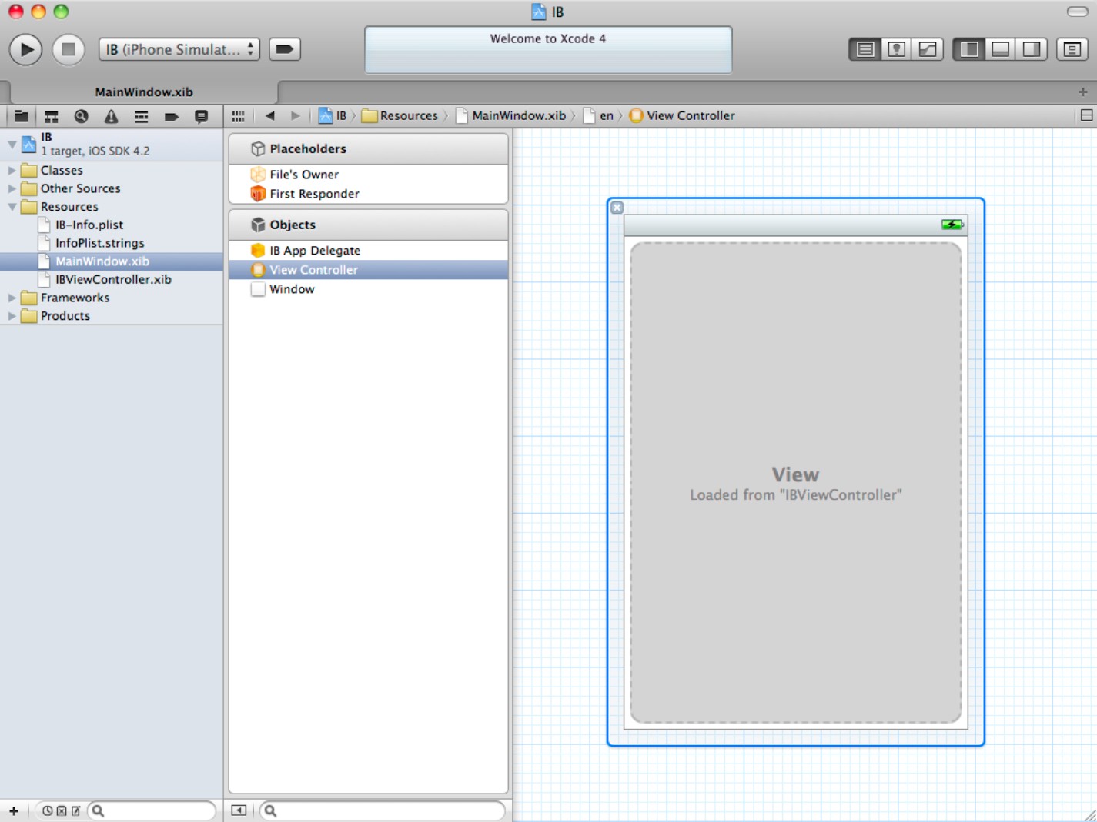Click View Controller in the jump bar
This screenshot has width=1097, height=822.
tap(682, 115)
